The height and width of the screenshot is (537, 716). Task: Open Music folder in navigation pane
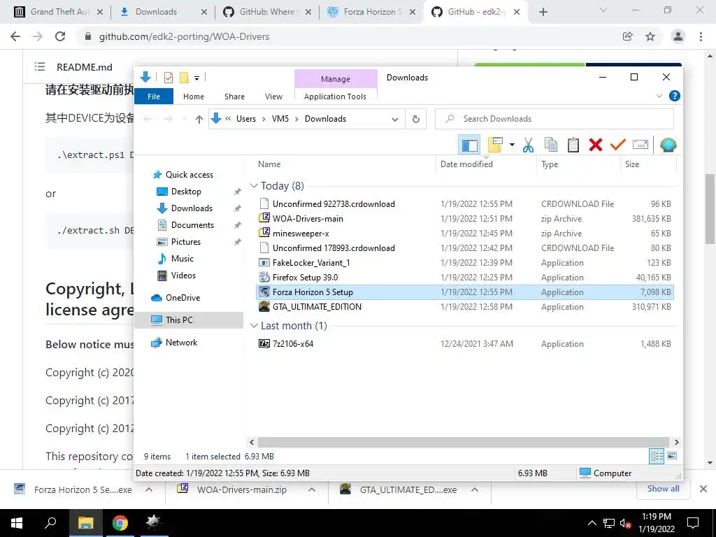182,259
